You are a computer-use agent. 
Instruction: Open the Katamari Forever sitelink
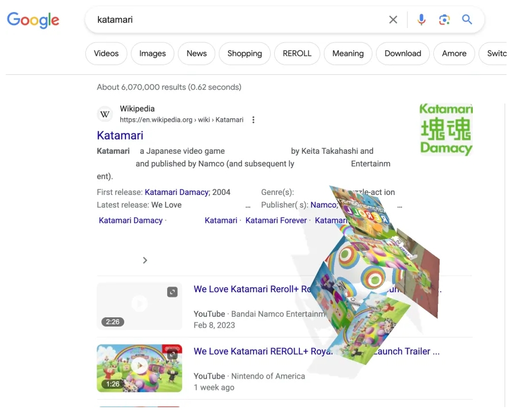[x=276, y=220]
